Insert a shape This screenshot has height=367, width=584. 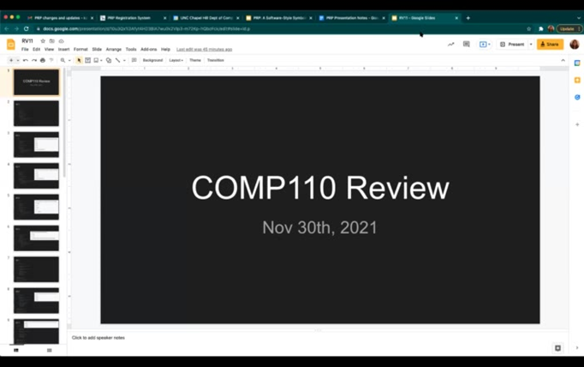tap(109, 60)
